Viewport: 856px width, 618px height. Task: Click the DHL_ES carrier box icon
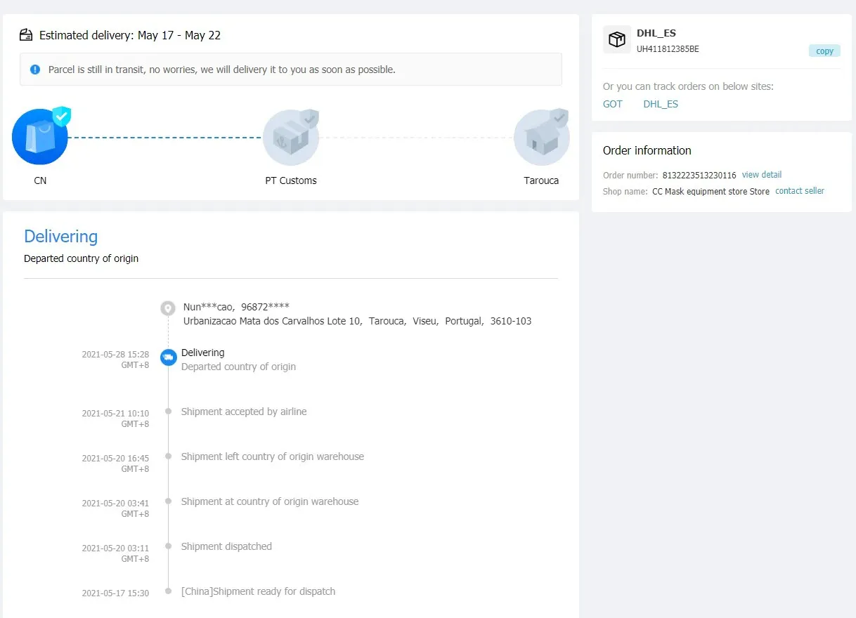pyautogui.click(x=617, y=39)
